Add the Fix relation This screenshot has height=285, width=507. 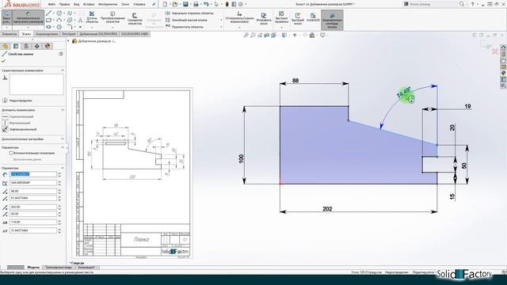(19, 129)
